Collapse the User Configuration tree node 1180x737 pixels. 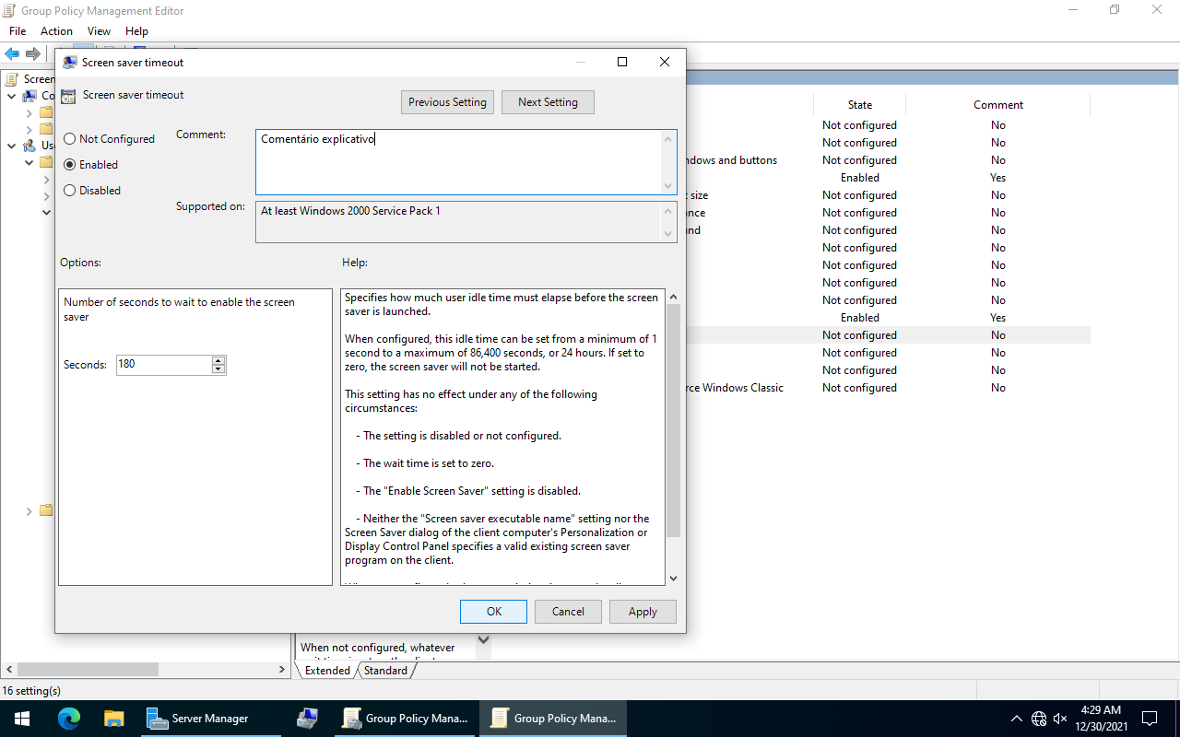click(11, 146)
